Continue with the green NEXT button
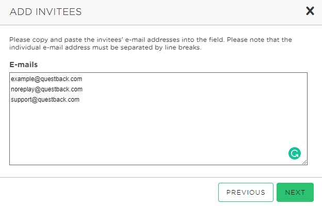 tap(295, 192)
